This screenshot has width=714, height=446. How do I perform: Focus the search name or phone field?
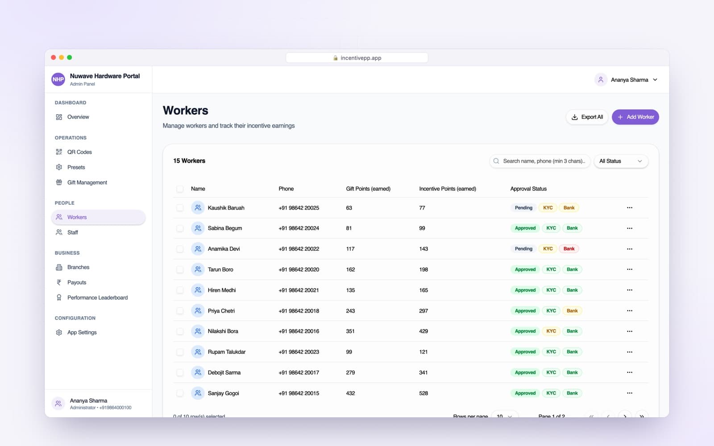click(540, 161)
